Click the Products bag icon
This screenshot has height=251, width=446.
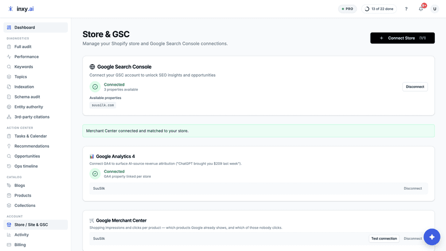tap(9, 196)
